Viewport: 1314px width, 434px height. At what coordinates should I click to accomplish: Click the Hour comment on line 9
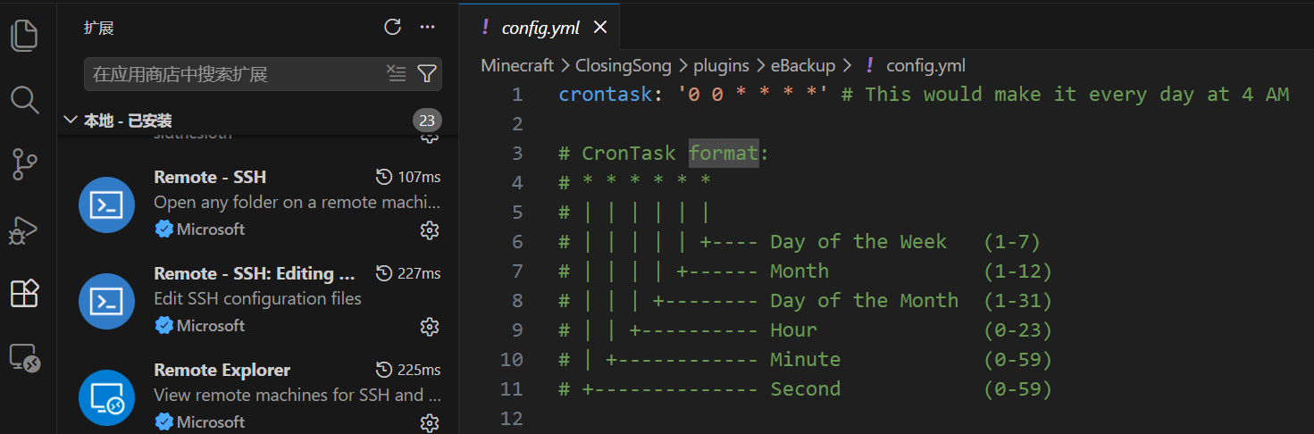tap(793, 330)
